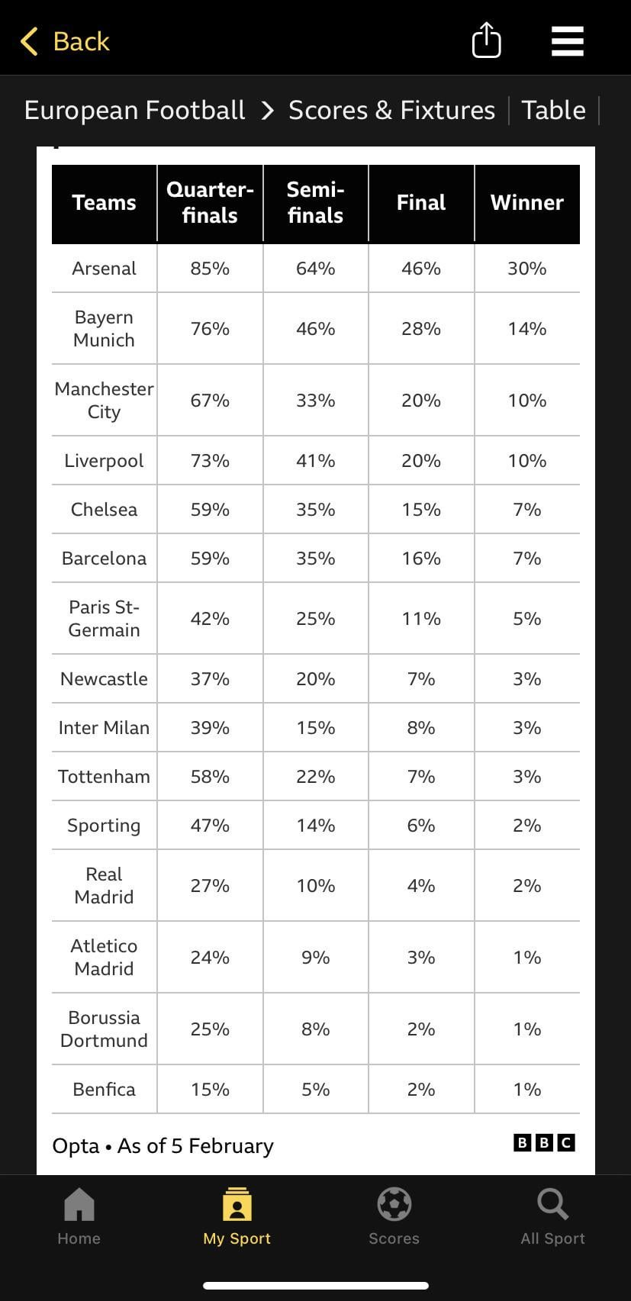Screen dimensions: 631x1301
Task: Tap the back chevron arrow icon
Action: [x=29, y=41]
